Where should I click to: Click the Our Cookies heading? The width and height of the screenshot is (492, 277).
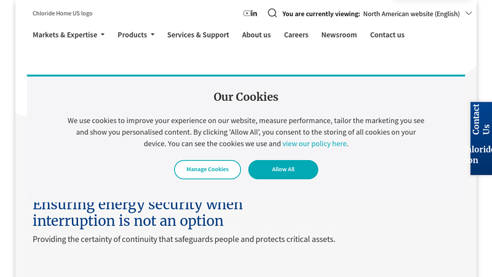coord(246,97)
